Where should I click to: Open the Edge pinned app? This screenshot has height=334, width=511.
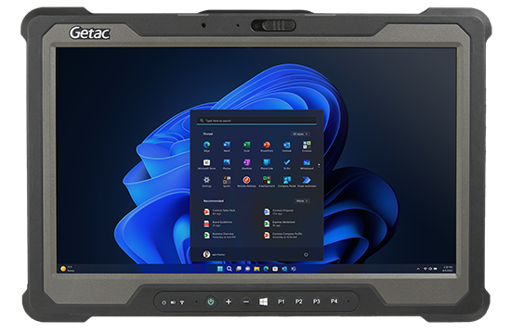click(206, 147)
